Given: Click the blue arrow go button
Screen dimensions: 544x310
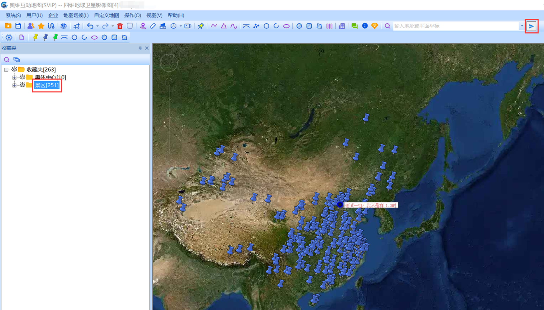Looking at the screenshot, I should pyautogui.click(x=531, y=26).
